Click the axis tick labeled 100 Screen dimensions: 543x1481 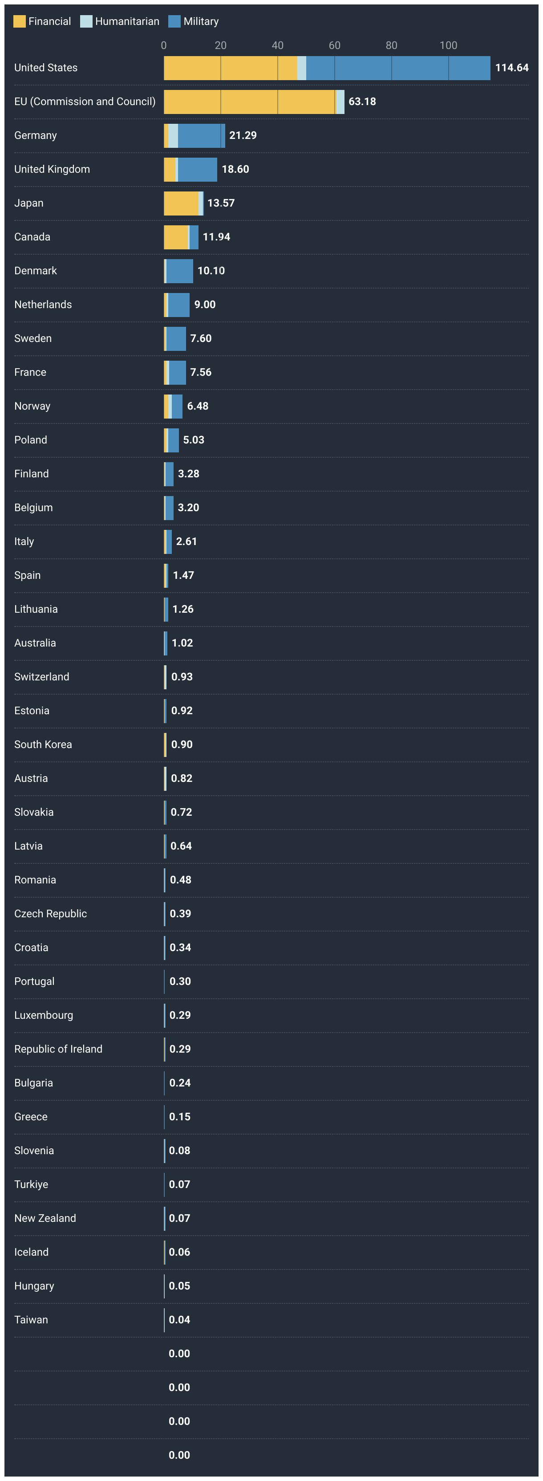coord(449,45)
